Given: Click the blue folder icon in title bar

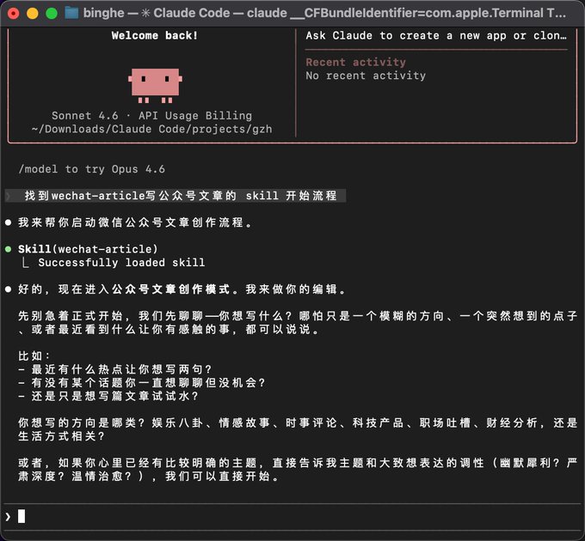Looking at the screenshot, I should 71,13.
